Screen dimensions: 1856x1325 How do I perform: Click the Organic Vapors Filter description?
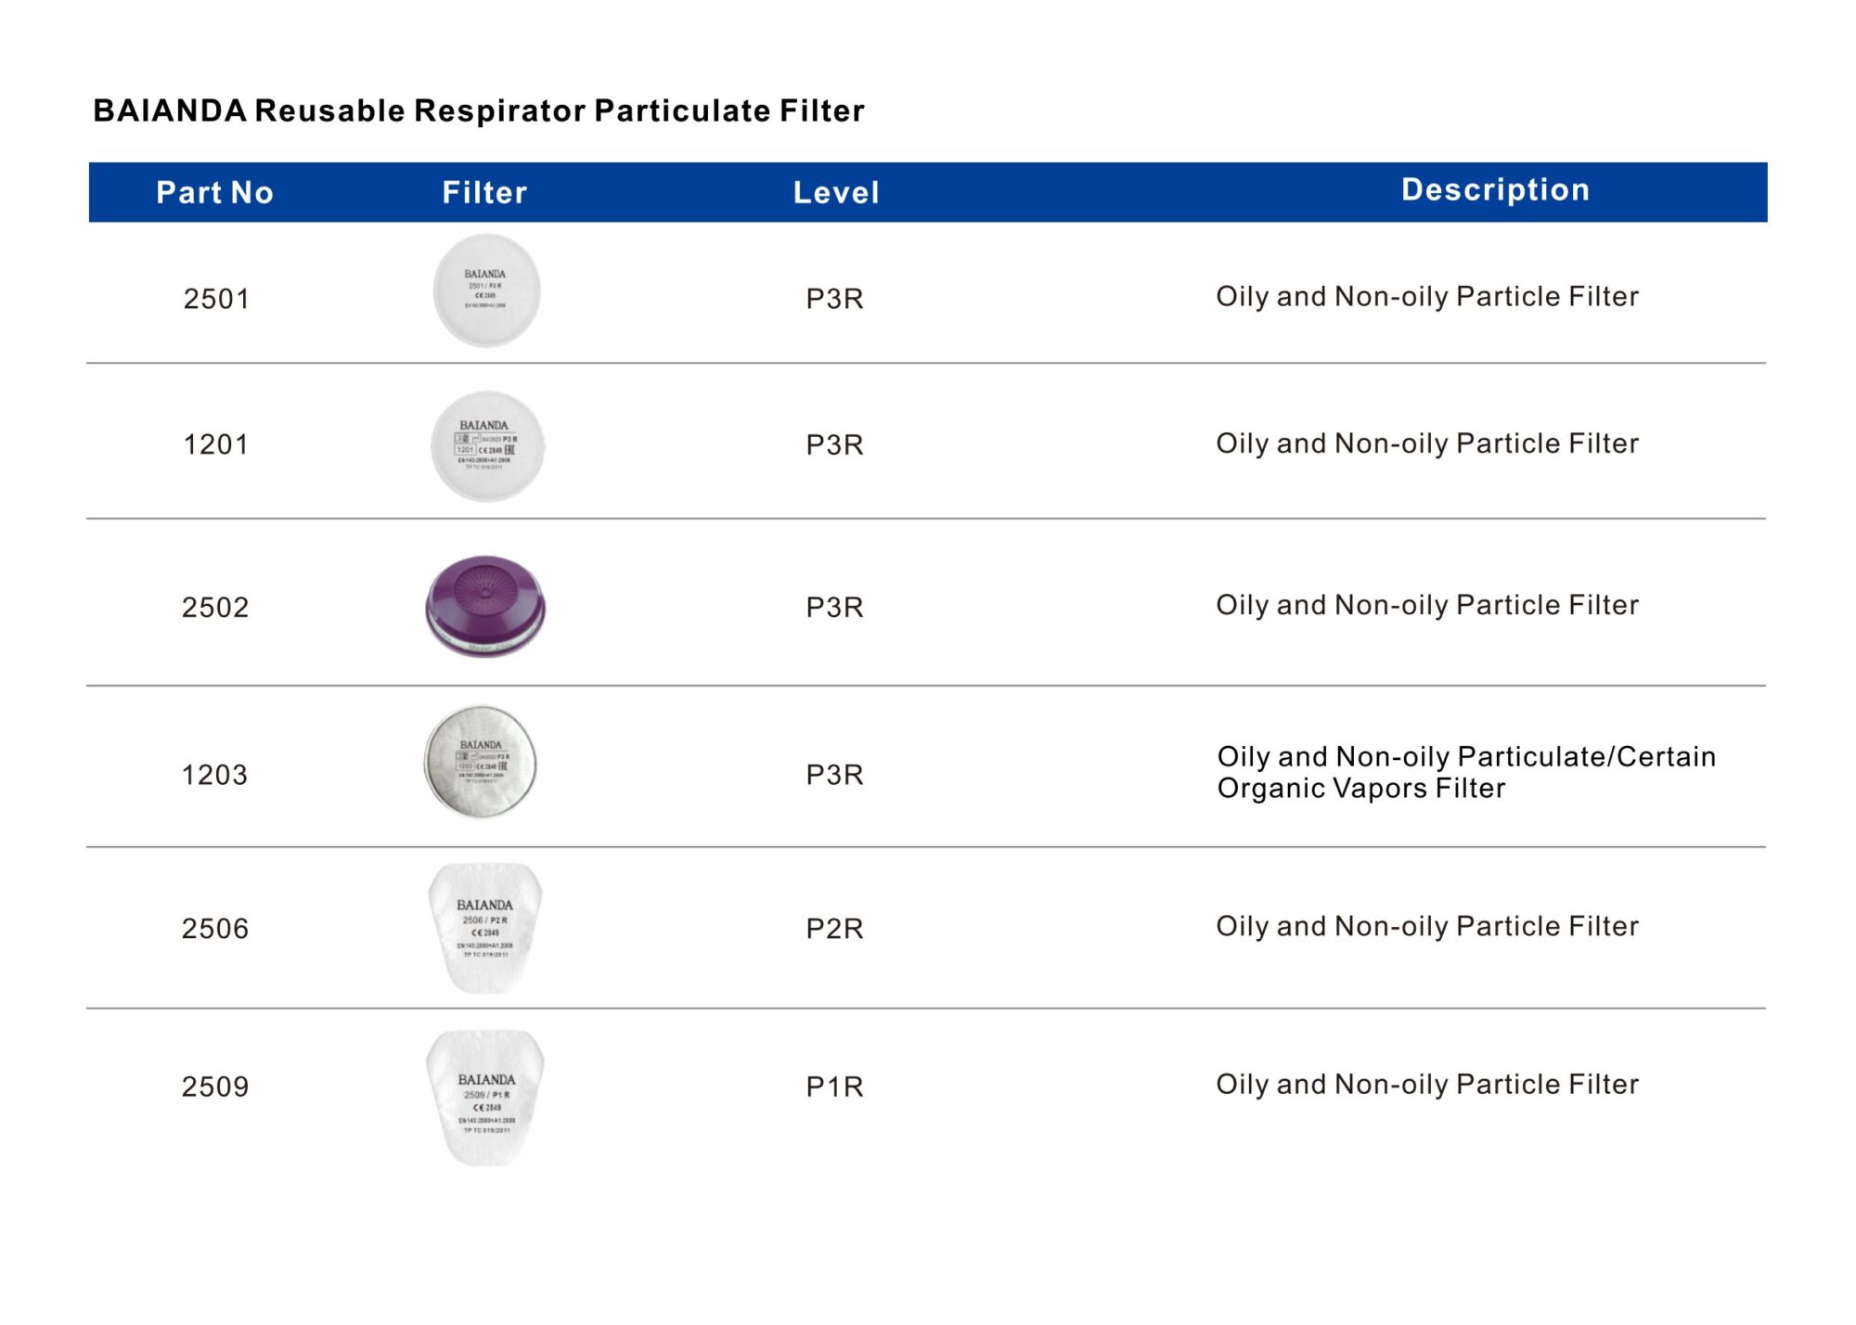1466,772
